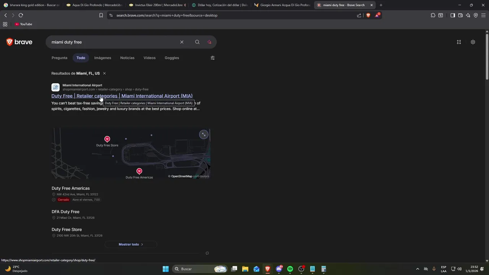Switch to Aqua Di Gio Profondo MercadoLibre tab
This screenshot has width=489, height=275.
(x=94, y=5)
